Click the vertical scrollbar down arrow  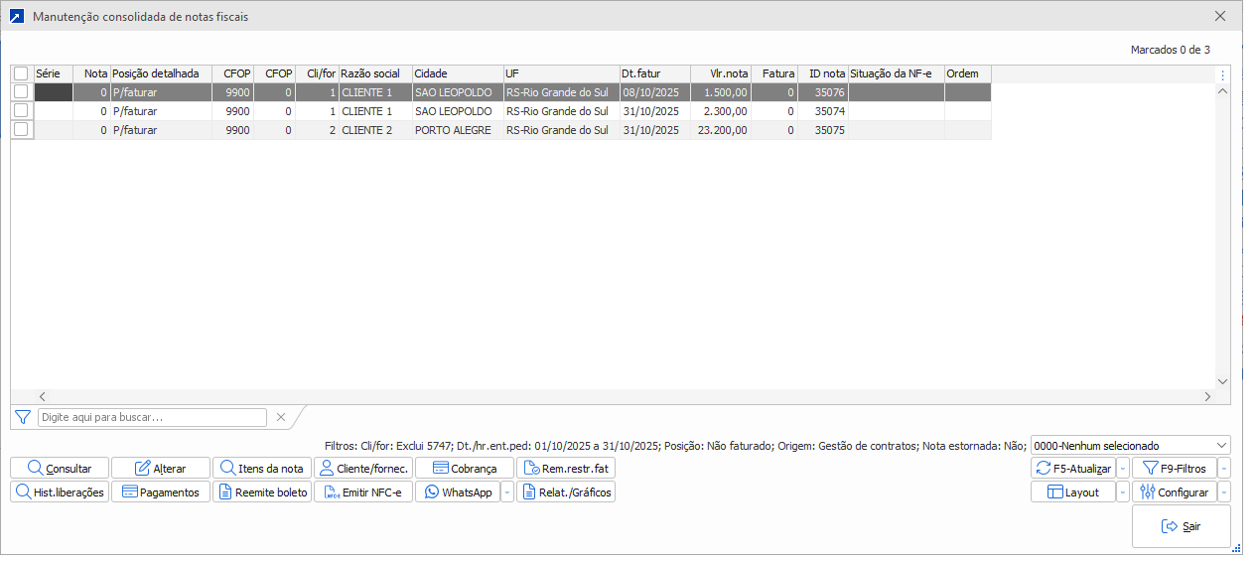(1223, 381)
